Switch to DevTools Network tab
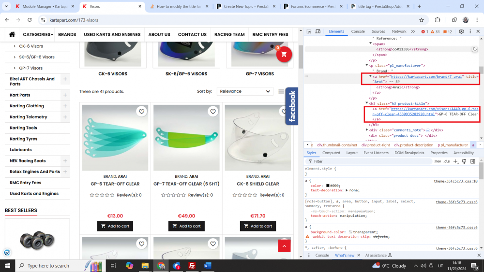Viewport: 484px width, 272px height. [399, 31]
